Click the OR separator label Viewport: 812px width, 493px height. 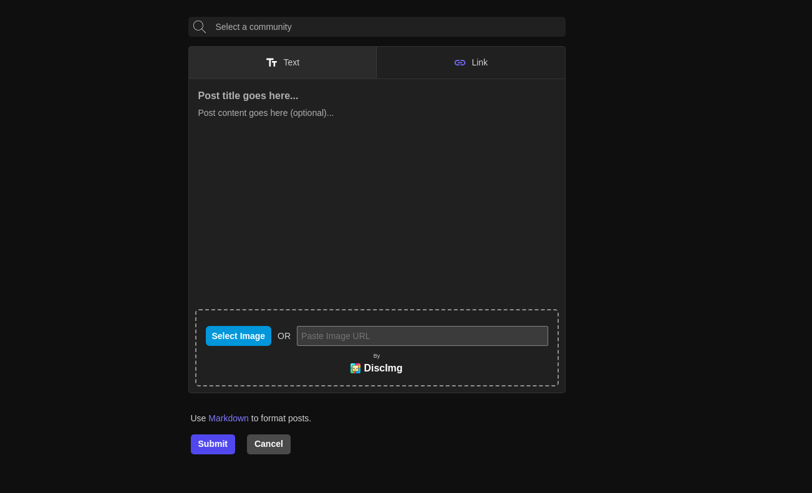tap(284, 336)
